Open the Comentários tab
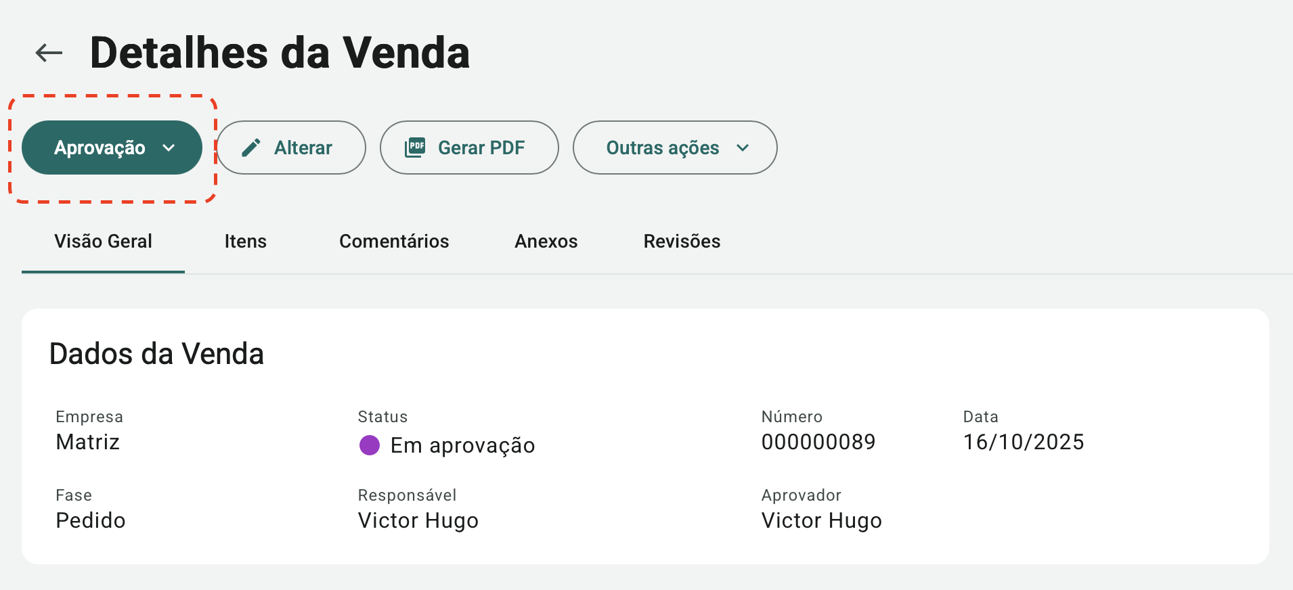 [394, 241]
